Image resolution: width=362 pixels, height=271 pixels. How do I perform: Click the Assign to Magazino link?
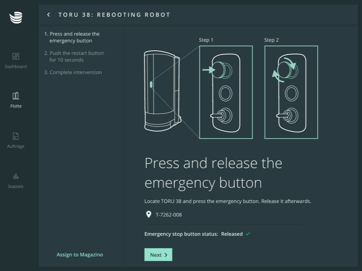coord(80,255)
